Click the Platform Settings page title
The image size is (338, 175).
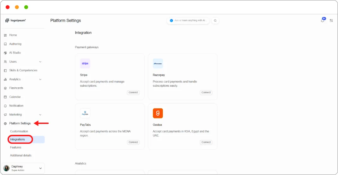(66, 20)
